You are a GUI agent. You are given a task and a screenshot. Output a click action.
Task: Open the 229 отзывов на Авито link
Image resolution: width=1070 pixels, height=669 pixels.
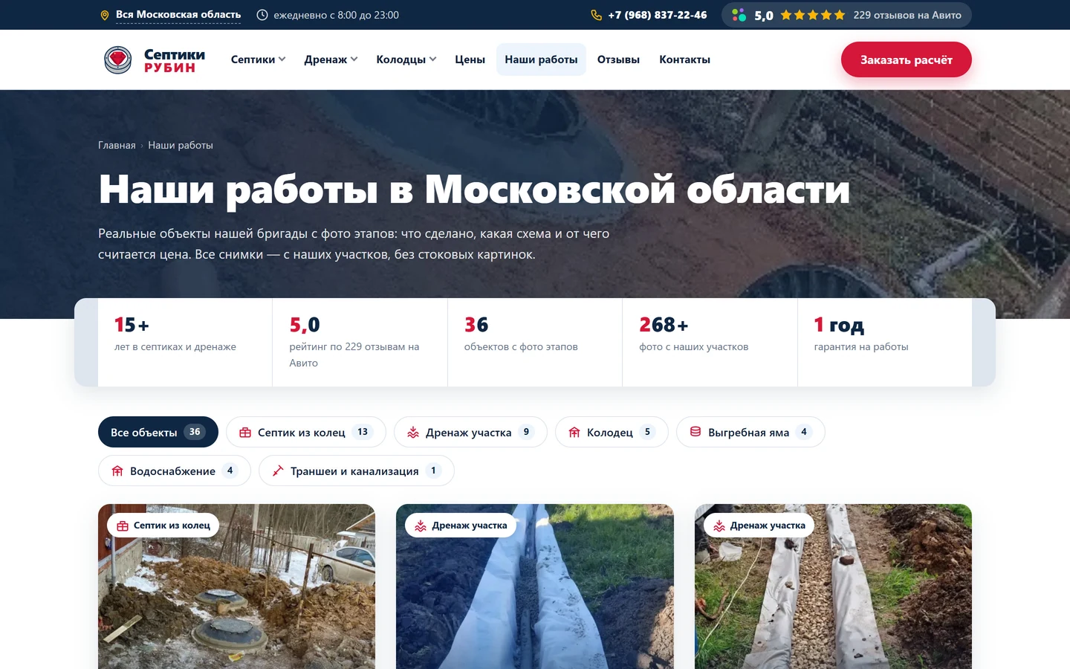(x=907, y=15)
